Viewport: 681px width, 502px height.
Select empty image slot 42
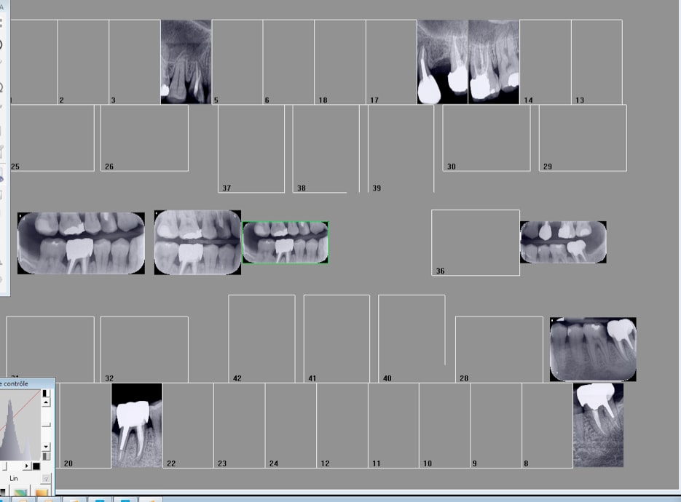261,338
